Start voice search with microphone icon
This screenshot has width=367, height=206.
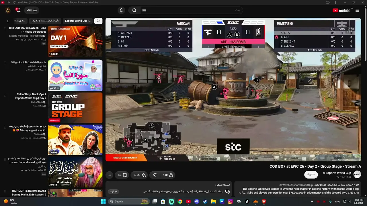tap(121, 10)
